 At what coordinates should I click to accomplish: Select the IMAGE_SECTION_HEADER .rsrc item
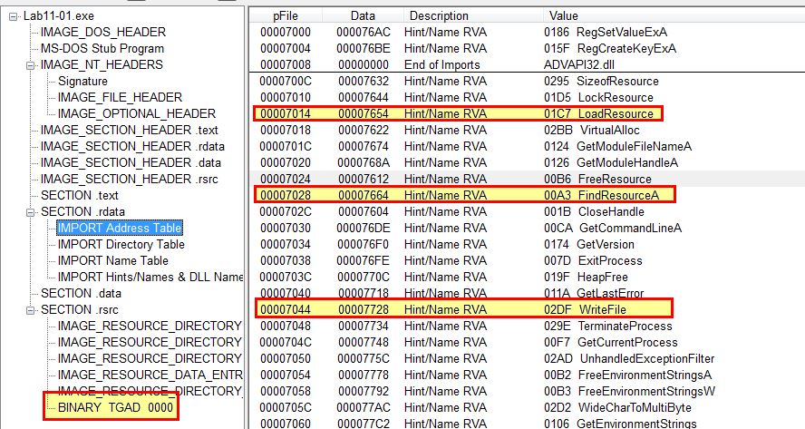130,179
